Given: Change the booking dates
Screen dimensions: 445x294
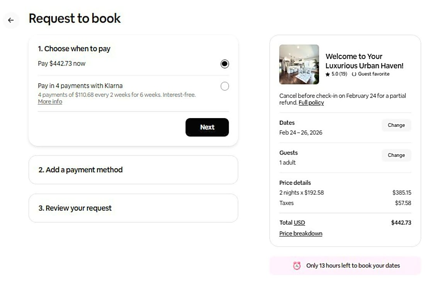Looking at the screenshot, I should coord(396,125).
